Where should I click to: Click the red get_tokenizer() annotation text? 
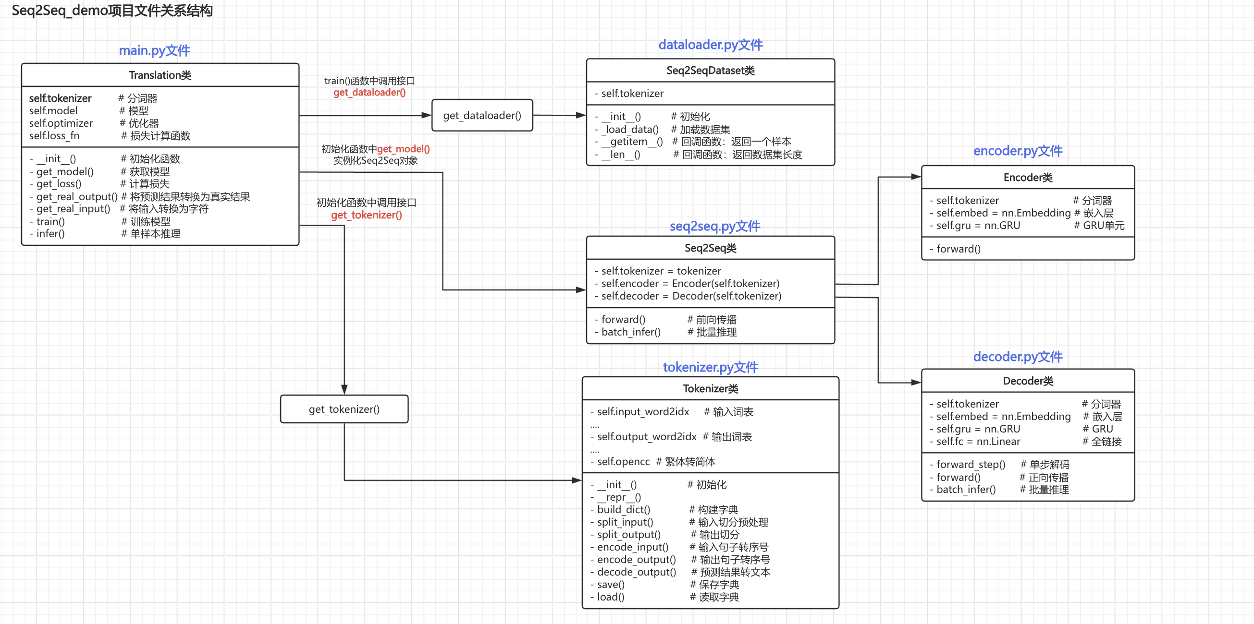coord(366,215)
